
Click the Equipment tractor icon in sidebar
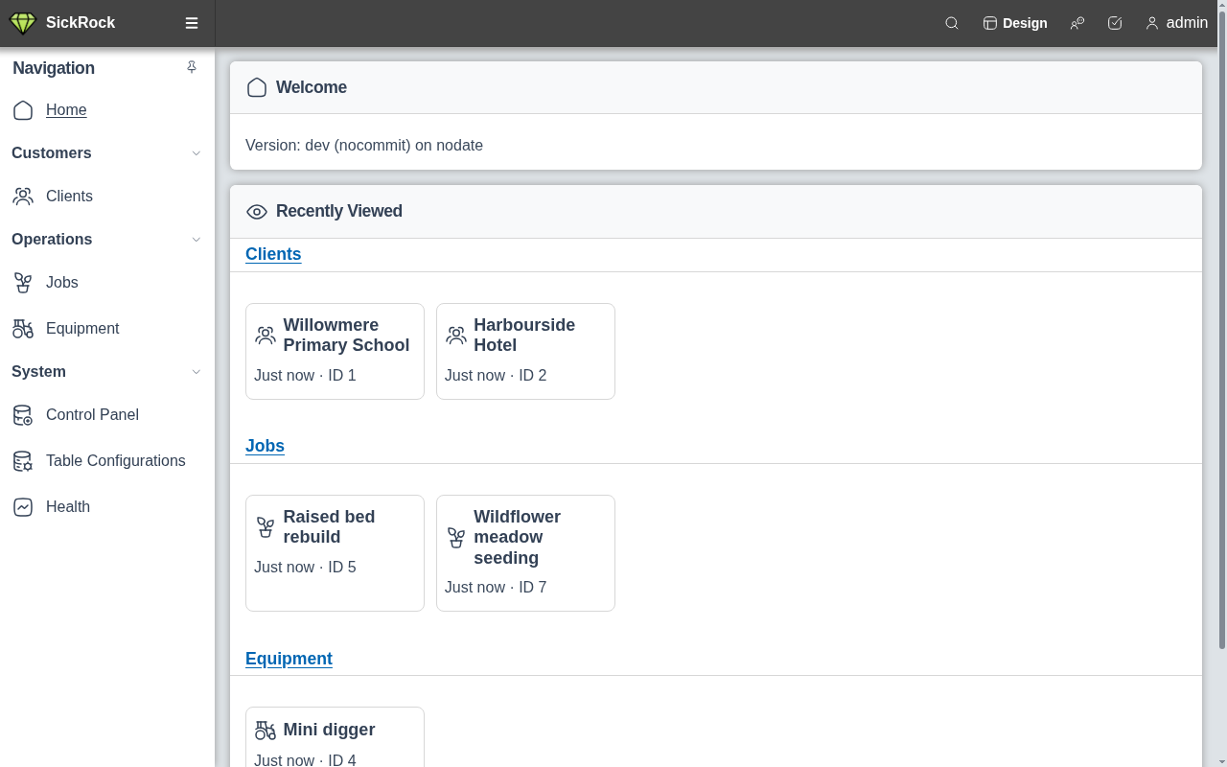pos(23,329)
